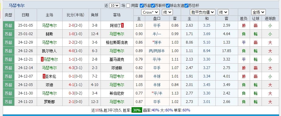Click handicap 球半 in 格拉斯哥流浪 row
Image resolution: width=281 pixels, height=116 pixels.
pos(158,42)
